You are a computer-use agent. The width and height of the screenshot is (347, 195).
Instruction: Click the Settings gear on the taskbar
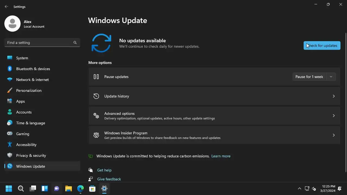point(104,188)
